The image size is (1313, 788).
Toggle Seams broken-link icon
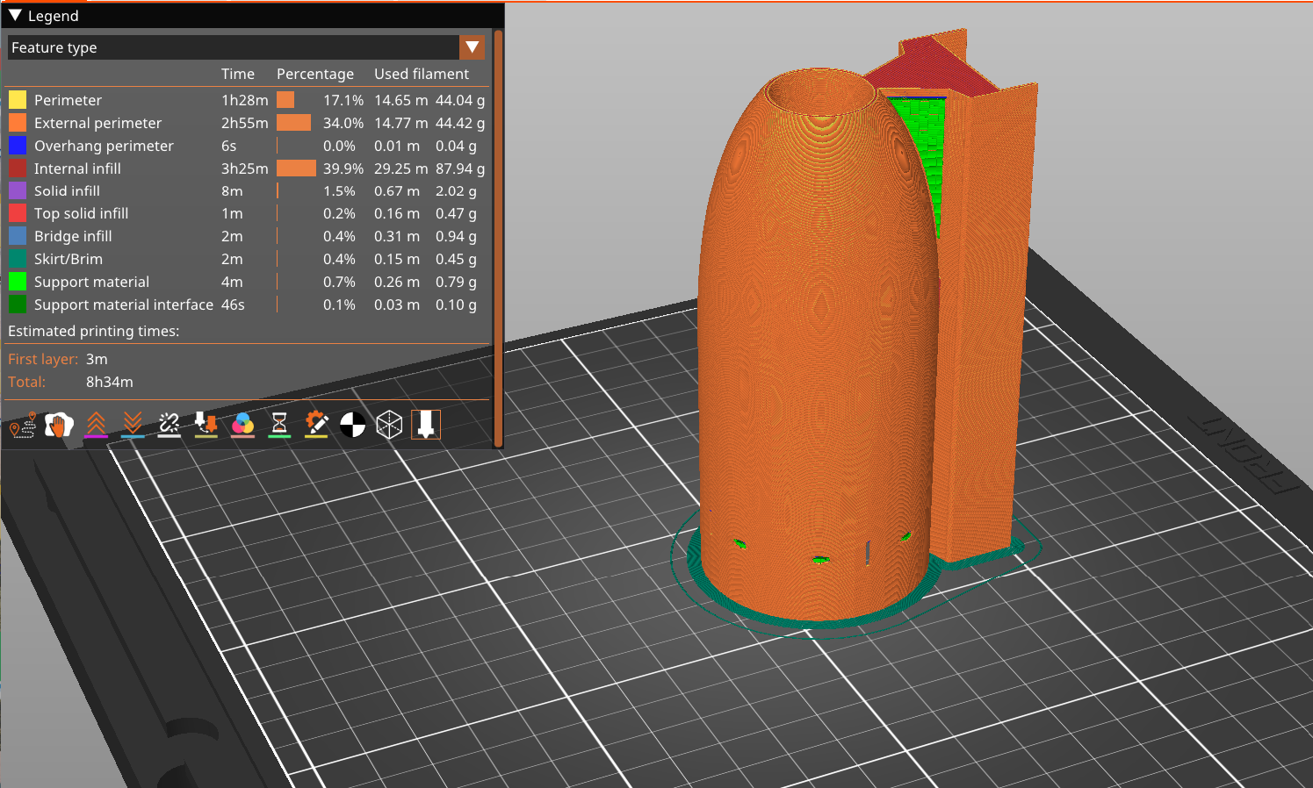click(169, 426)
